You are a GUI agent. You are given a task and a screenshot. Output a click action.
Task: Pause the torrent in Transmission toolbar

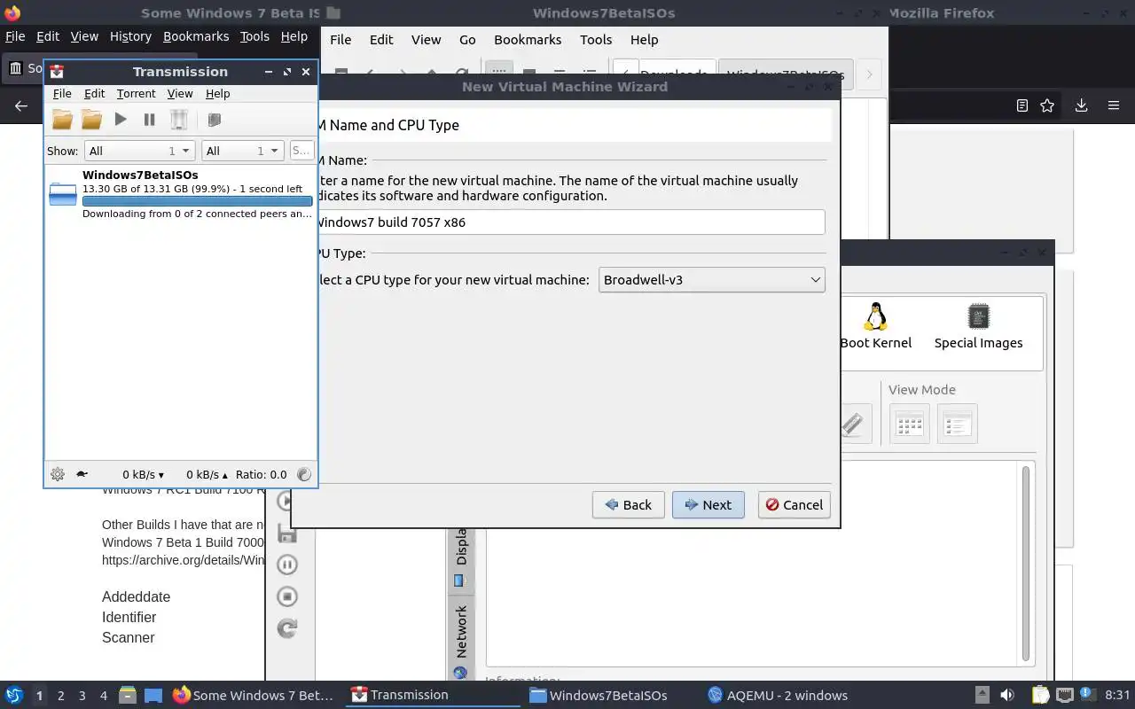tap(149, 119)
